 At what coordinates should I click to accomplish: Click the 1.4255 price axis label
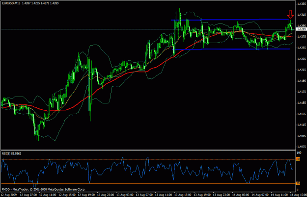(x=301, y=48)
